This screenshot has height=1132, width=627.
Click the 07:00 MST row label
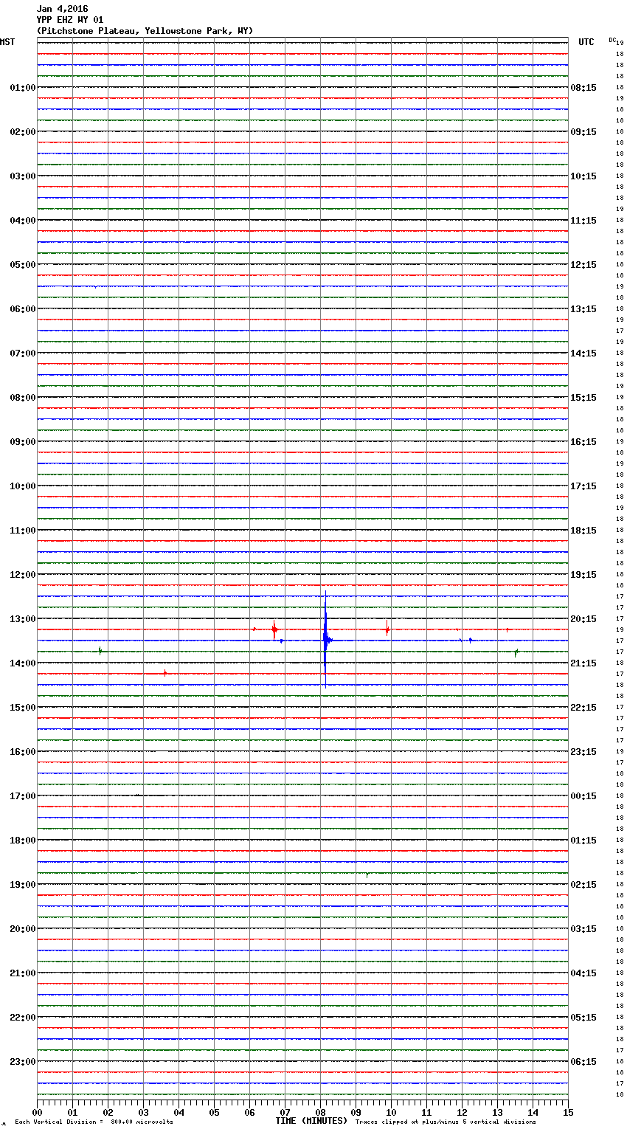pos(23,353)
